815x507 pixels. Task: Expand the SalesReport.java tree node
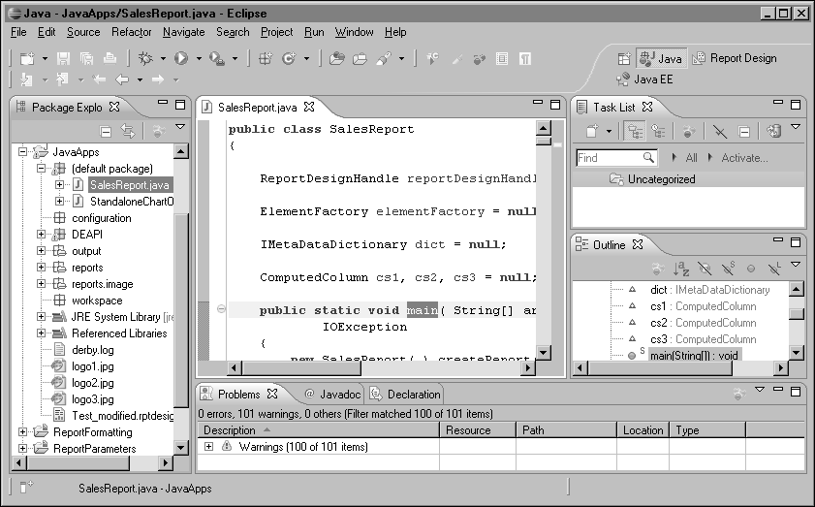(x=59, y=184)
